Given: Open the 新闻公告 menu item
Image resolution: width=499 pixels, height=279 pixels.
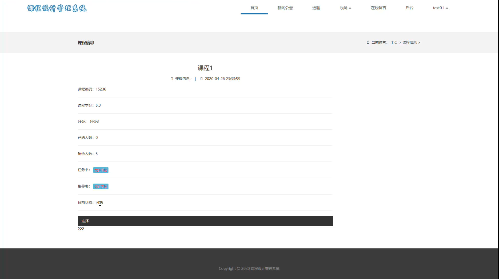Looking at the screenshot, I should (285, 8).
